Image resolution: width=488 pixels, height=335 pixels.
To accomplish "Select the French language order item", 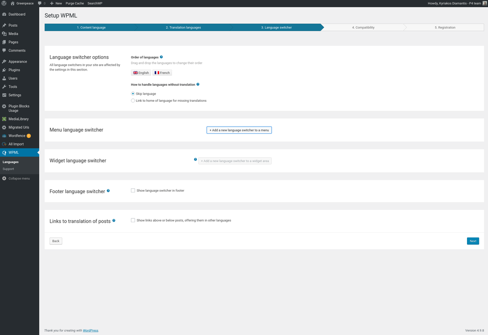I will click(162, 73).
